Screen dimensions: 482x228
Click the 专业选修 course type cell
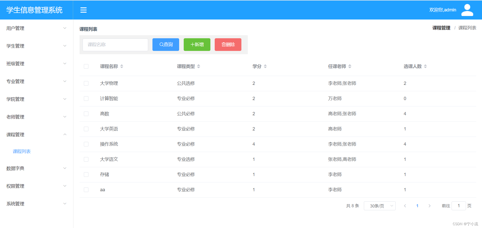pos(186,159)
